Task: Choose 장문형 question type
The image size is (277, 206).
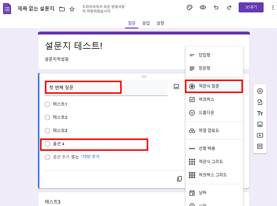Action: pos(214,68)
